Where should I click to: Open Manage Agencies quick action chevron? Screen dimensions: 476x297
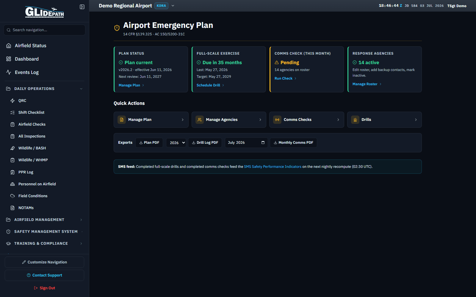tap(260, 120)
